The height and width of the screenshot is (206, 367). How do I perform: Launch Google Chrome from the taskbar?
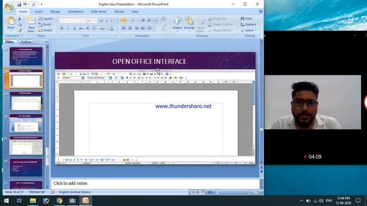pos(59,201)
